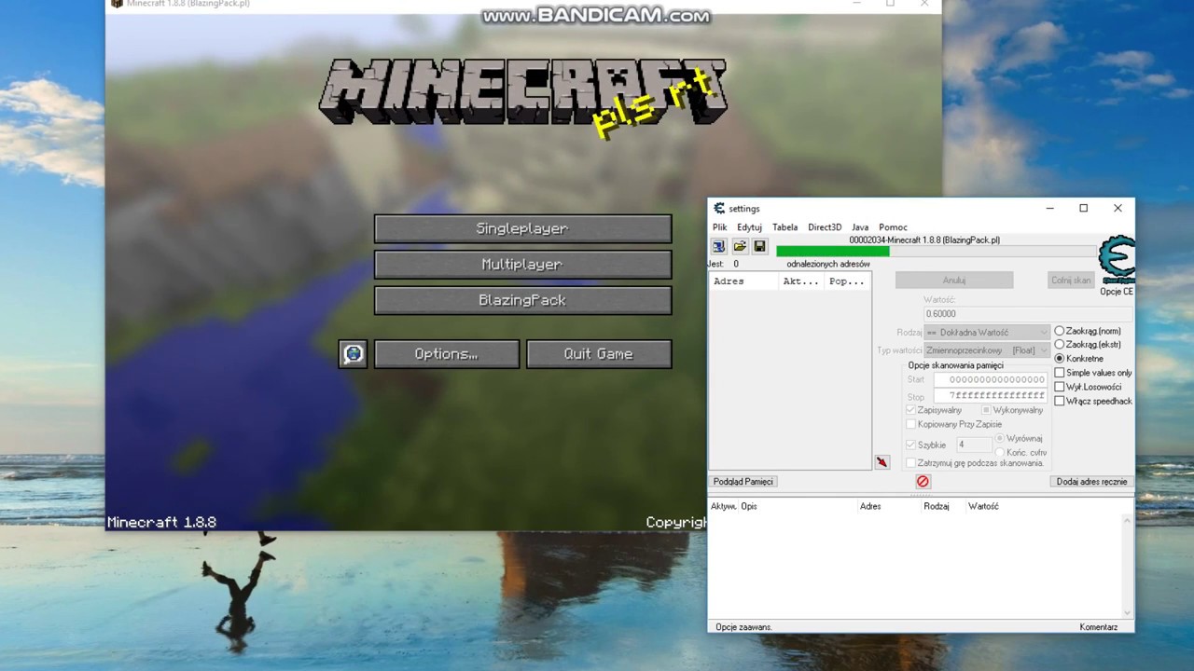The image size is (1194, 671).
Task: Click the Cheat Engine icon in the title bar
Action: coord(719,209)
